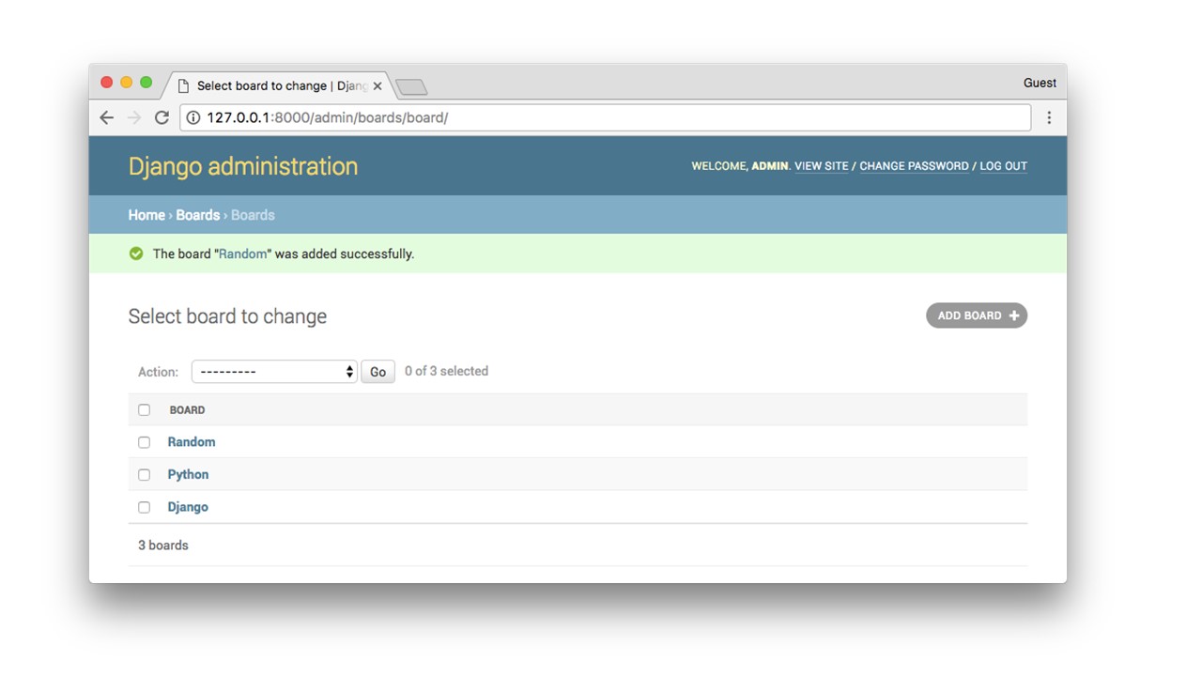Go to Home in the breadcrumb
Viewport: 1202px width, 676px height.
point(146,215)
